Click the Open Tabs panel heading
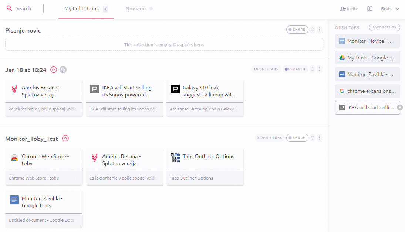Image resolution: width=405 pixels, height=232 pixels. click(347, 28)
